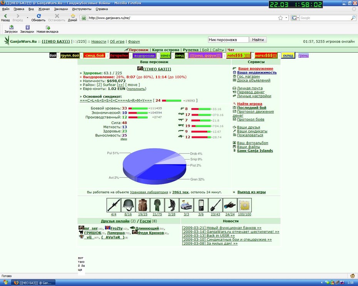Click the GanjaWars leaf logo icon

7,40
